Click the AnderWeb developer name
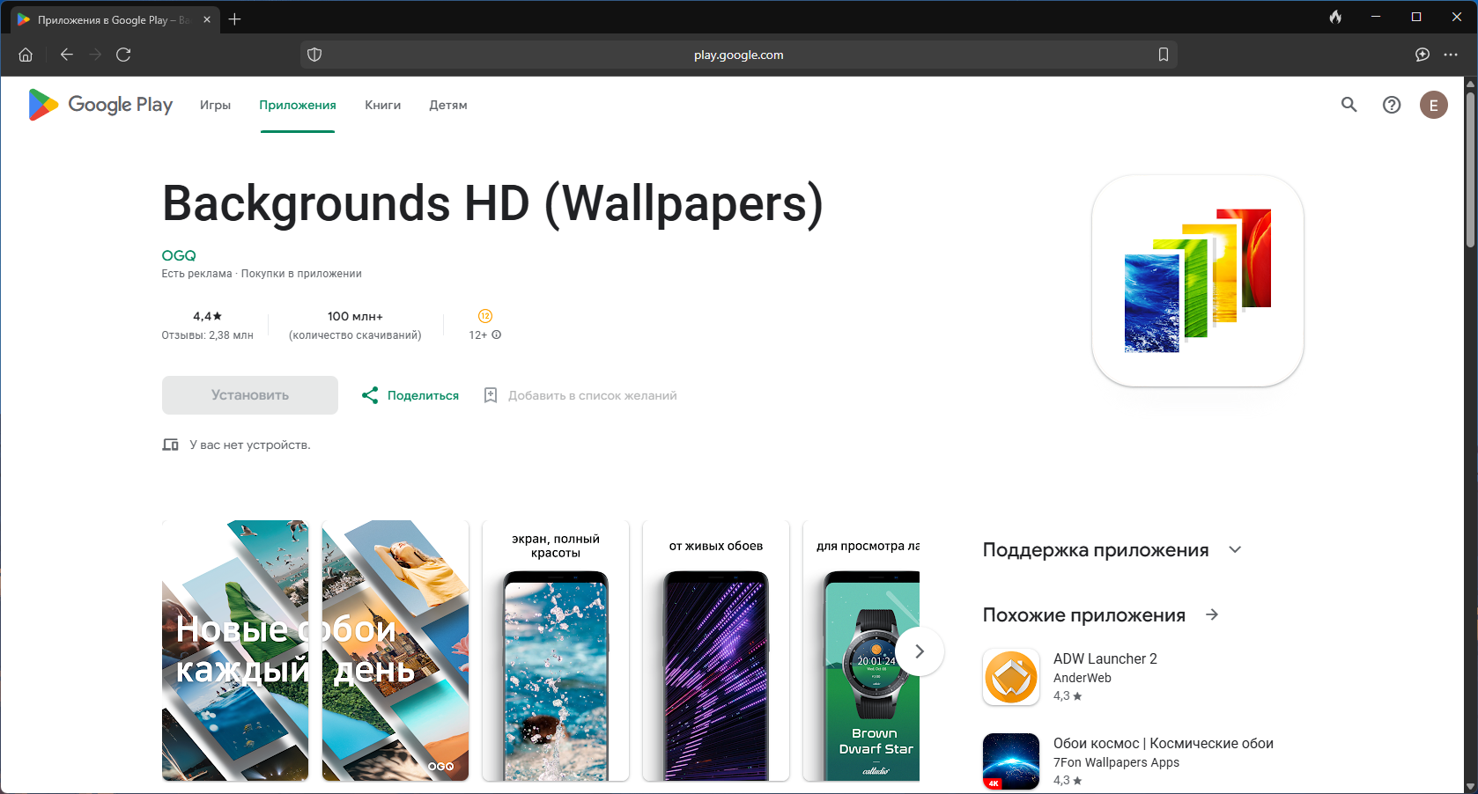The height and width of the screenshot is (794, 1478). (1082, 678)
